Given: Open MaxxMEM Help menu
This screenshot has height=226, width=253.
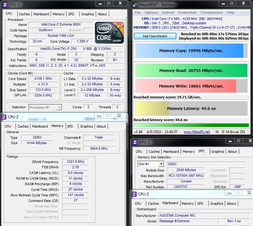Looking at the screenshot, I should pos(230,12).
